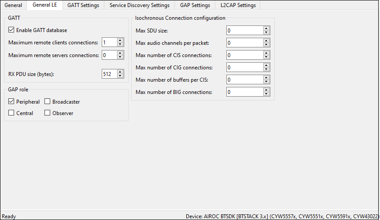Image resolution: width=380 pixels, height=220 pixels.
Task: Decrease Max number of CIG connections
Action: tap(266, 70)
